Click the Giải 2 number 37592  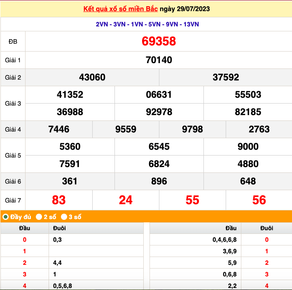tap(226, 78)
